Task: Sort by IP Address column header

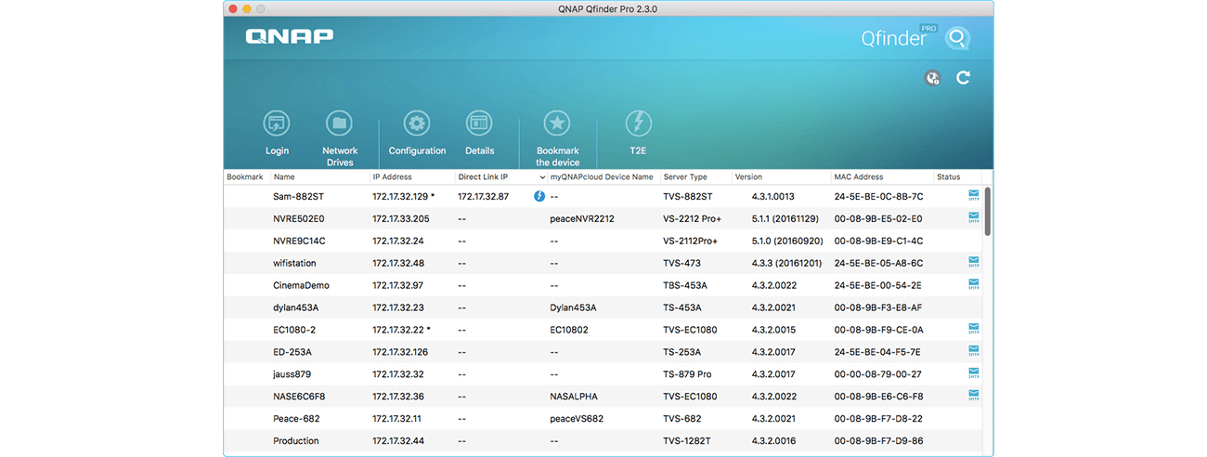Action: pos(411,176)
